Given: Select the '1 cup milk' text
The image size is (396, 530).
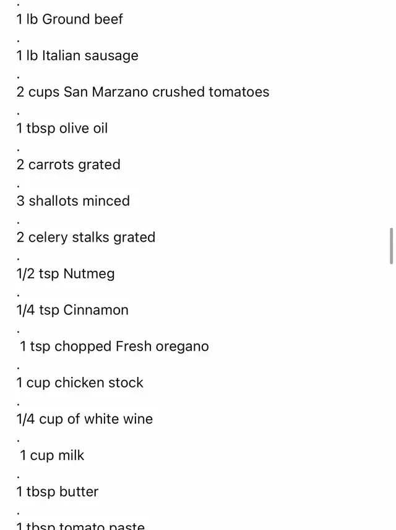Looking at the screenshot, I should 52,455.
